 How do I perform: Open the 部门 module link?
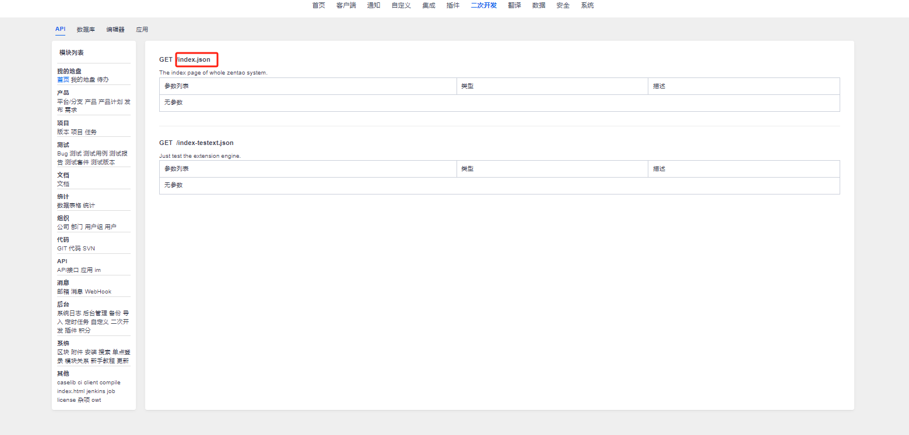pyautogui.click(x=77, y=227)
